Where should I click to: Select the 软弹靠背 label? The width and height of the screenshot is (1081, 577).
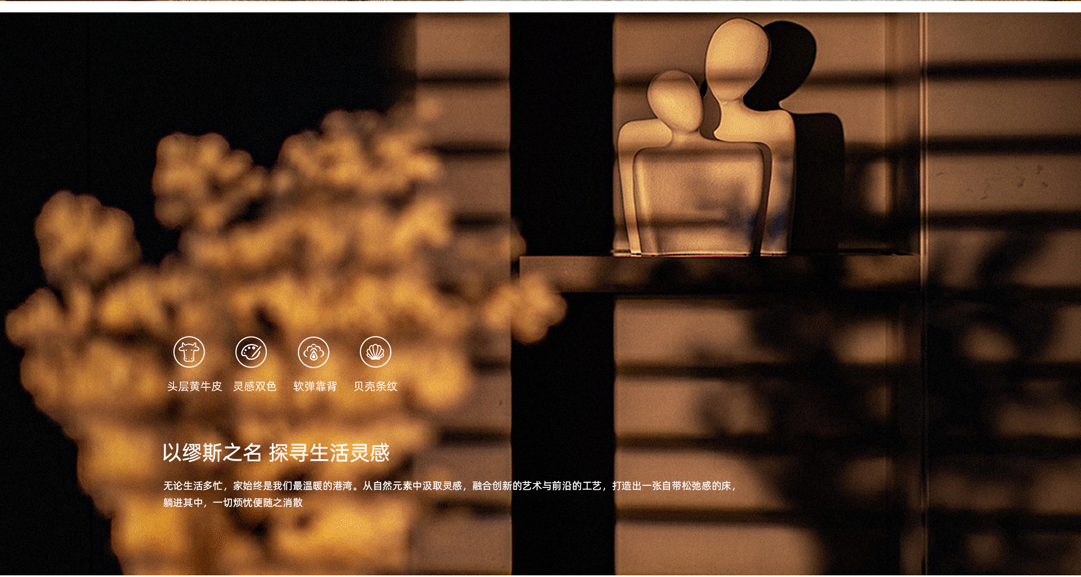coord(315,386)
